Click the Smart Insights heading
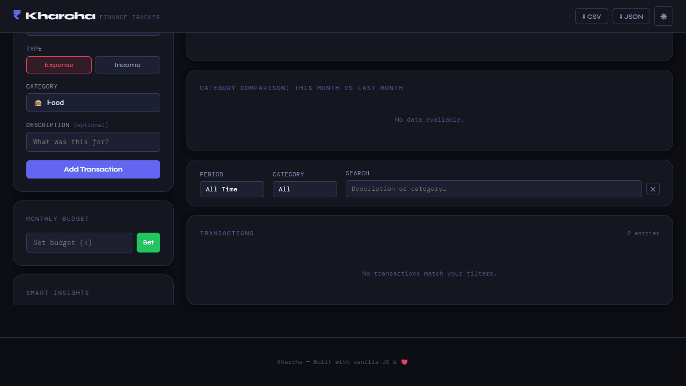 click(58, 293)
